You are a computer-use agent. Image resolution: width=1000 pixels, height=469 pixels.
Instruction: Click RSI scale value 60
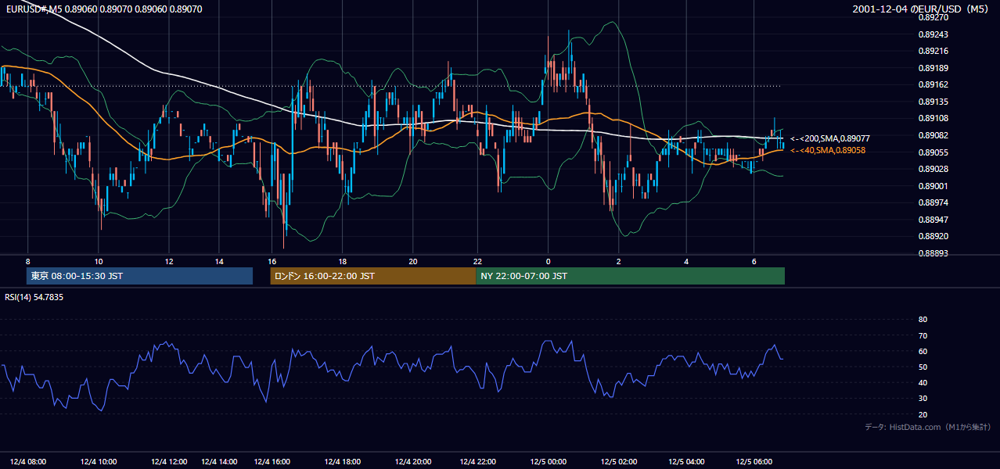click(923, 351)
